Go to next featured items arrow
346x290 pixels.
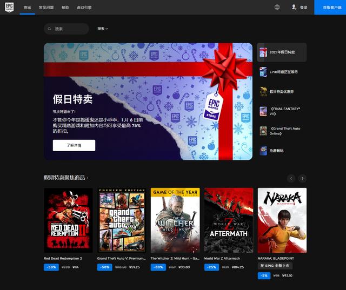302,178
